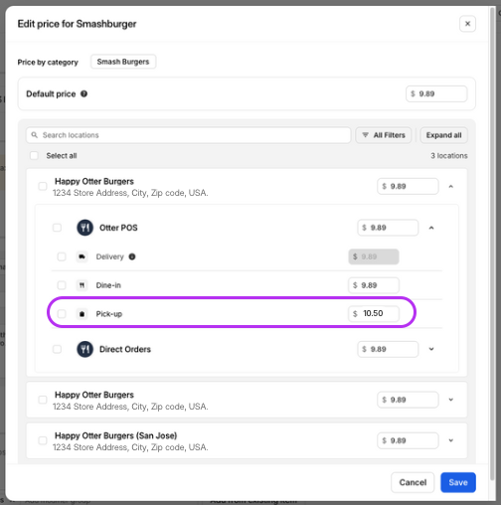The height and width of the screenshot is (505, 501).
Task: Edit the San Jose location price field
Action: 408,440
